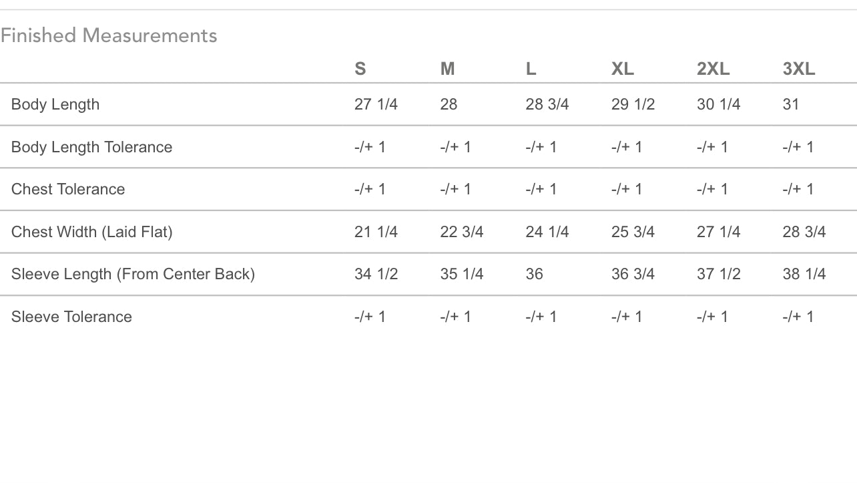Select the 2XL size column header
Screen dimensions: 857x483
click(713, 69)
